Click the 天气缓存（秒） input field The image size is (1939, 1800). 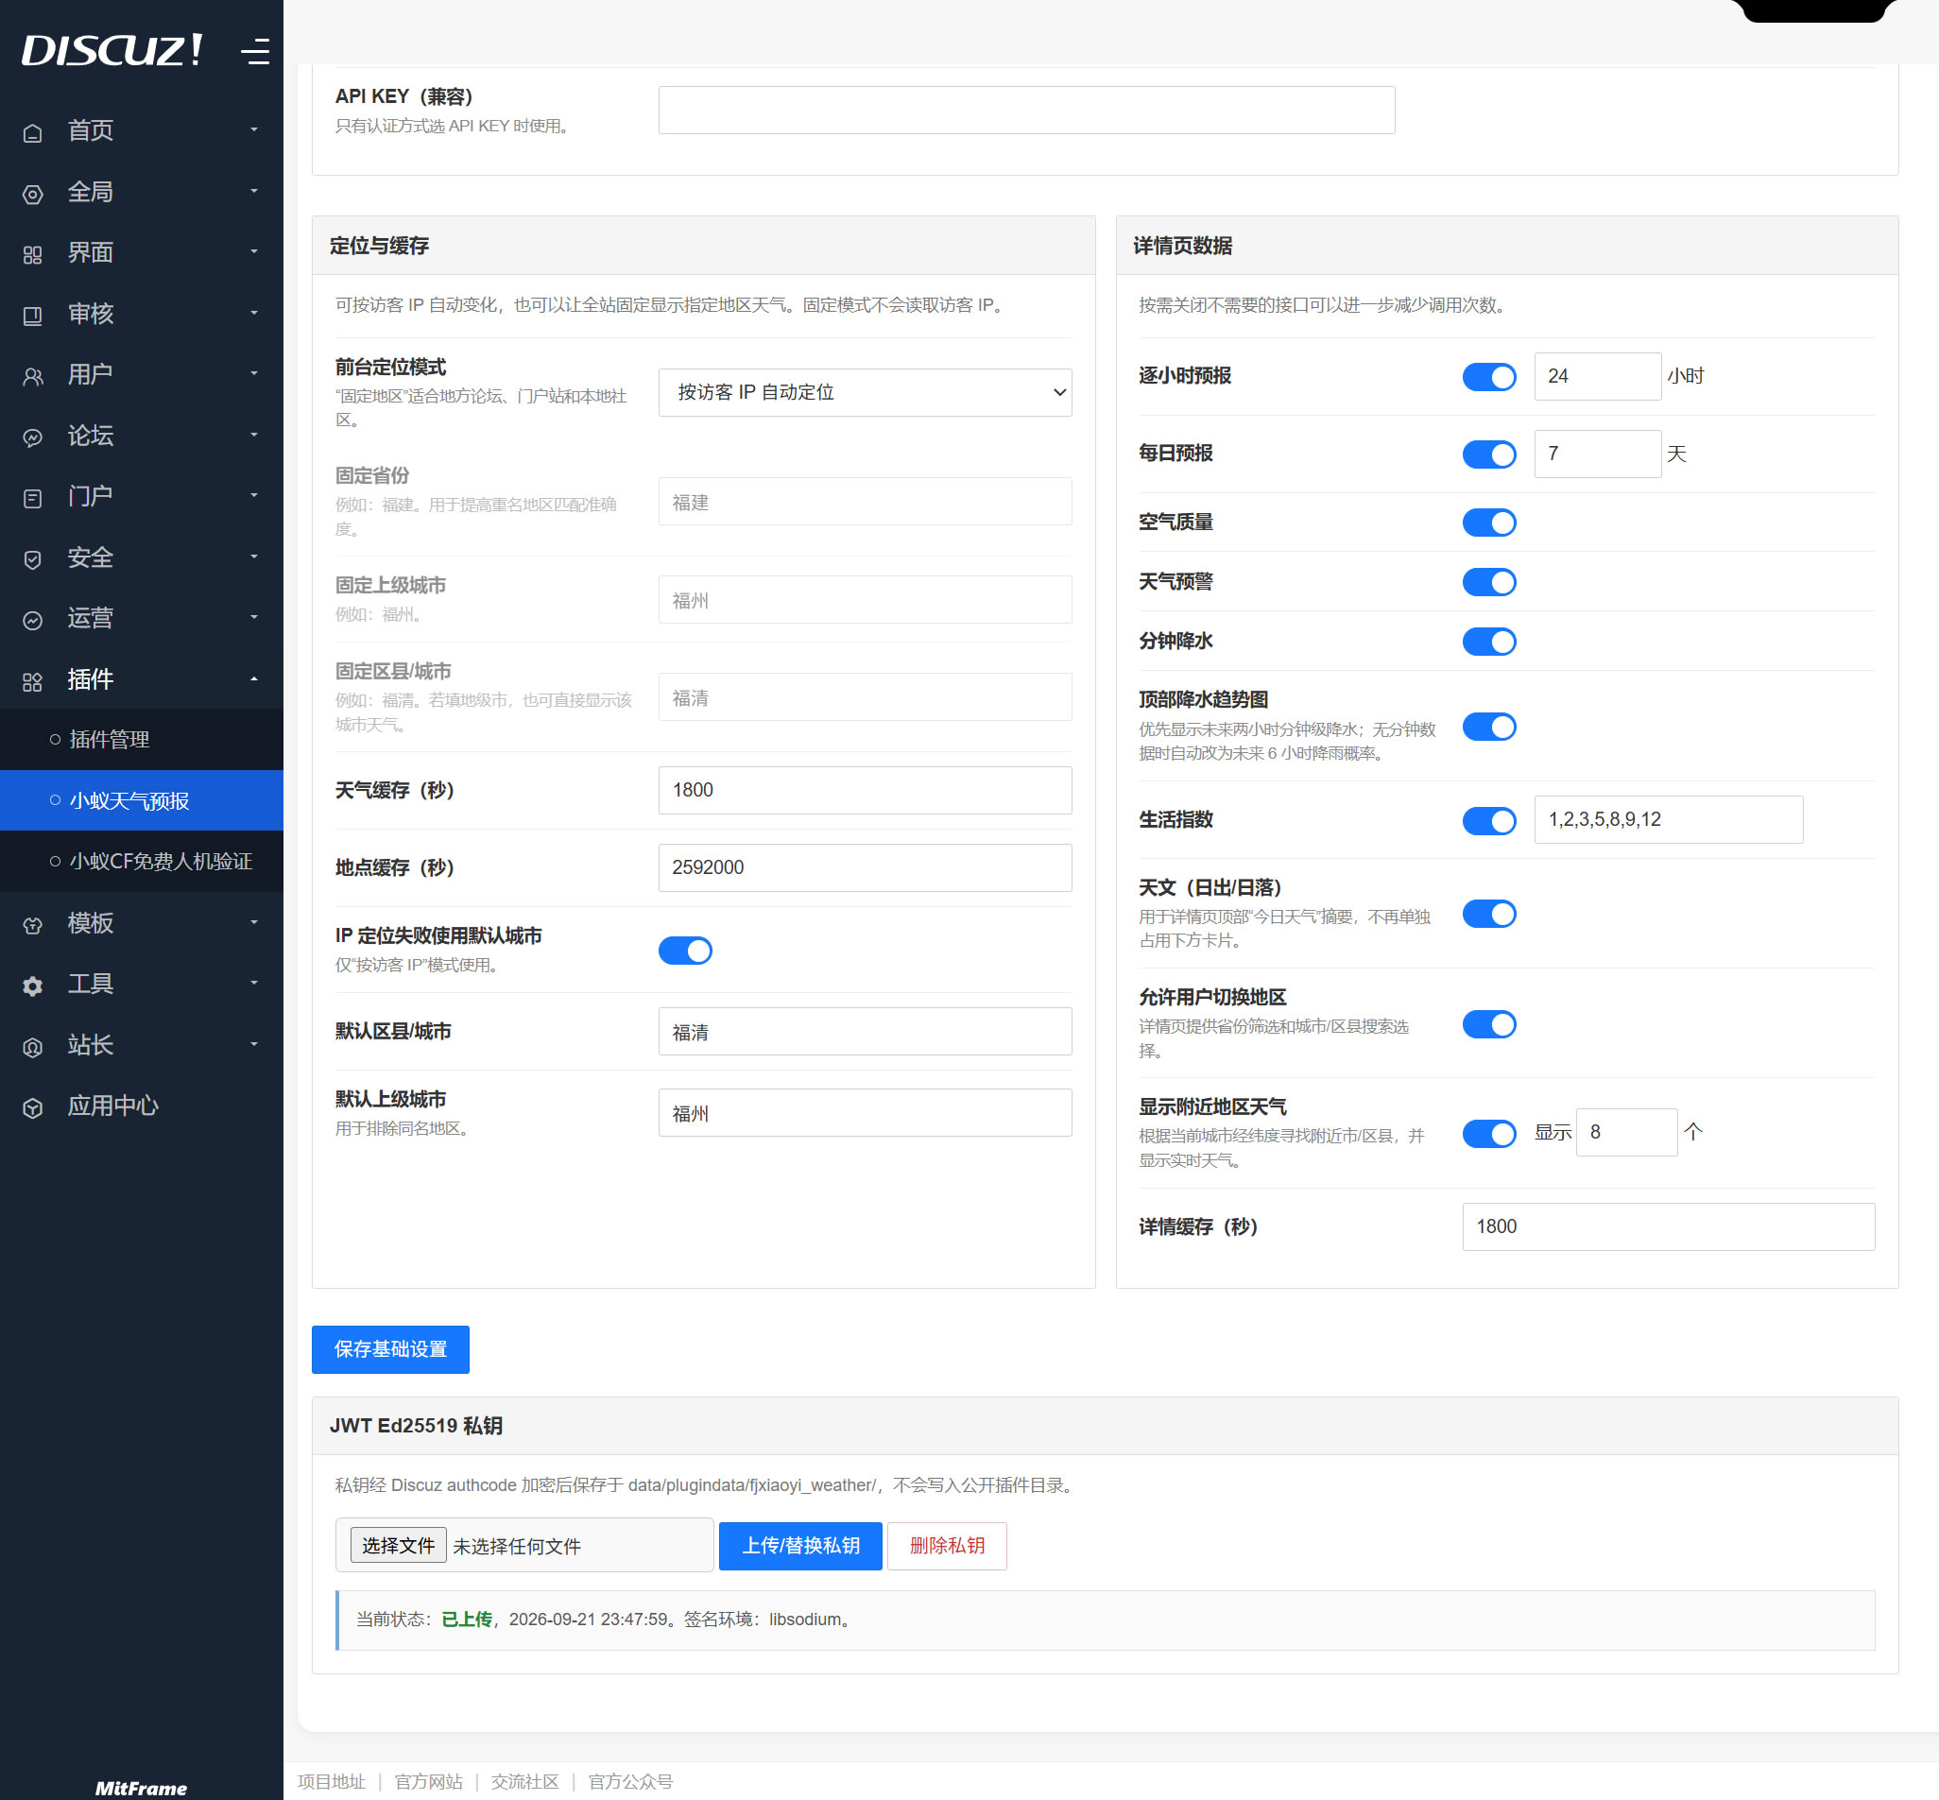tap(865, 790)
